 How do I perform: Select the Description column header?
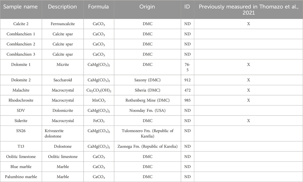62,7
